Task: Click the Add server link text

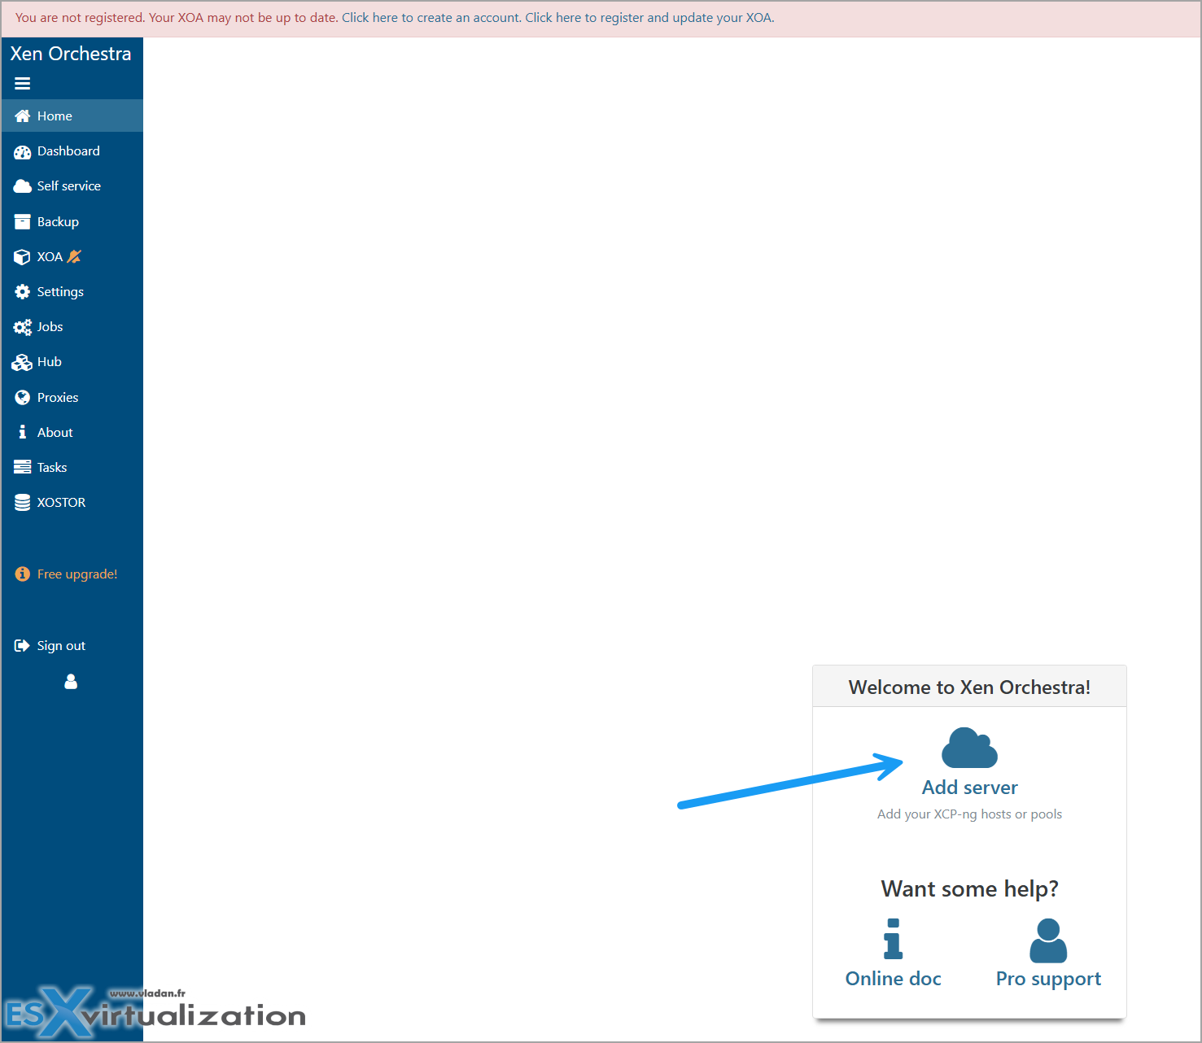Action: pos(969,788)
